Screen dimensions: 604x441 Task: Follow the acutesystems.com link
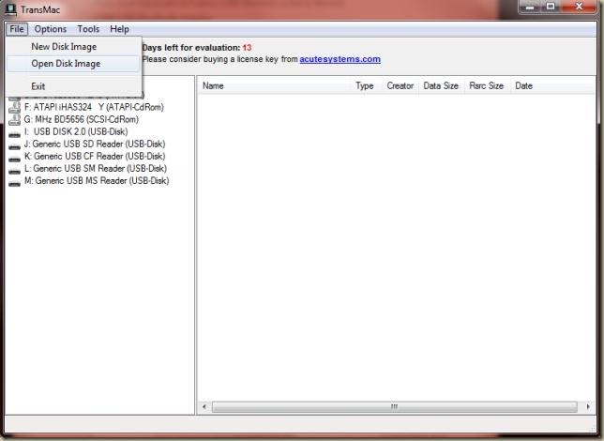coord(340,59)
